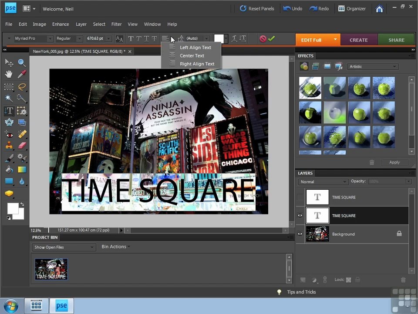Click the background color swatch
The width and height of the screenshot is (418, 314).
pyautogui.click(x=21, y=216)
